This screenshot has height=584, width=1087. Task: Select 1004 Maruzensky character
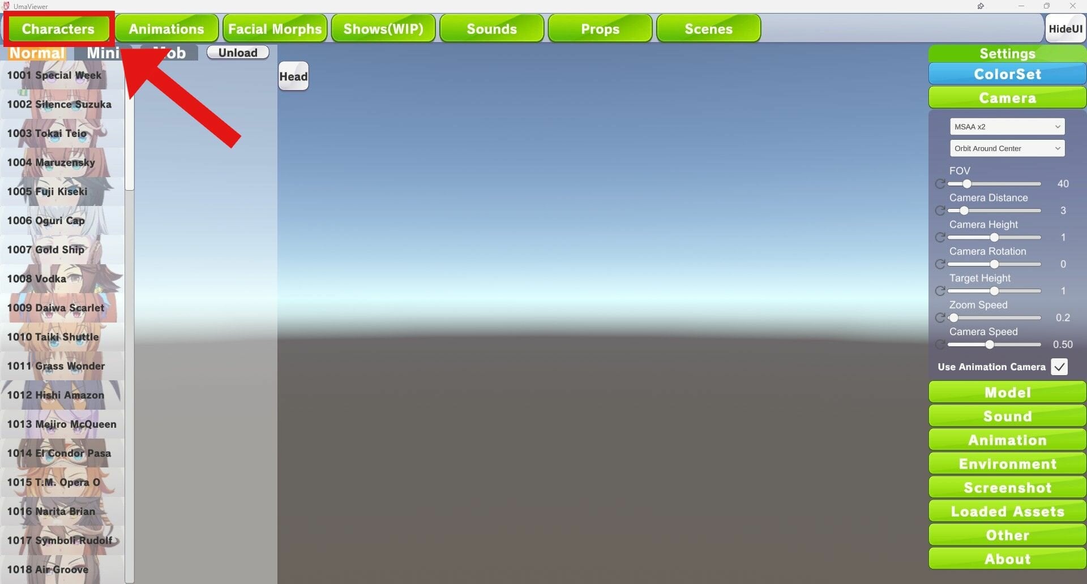click(62, 162)
